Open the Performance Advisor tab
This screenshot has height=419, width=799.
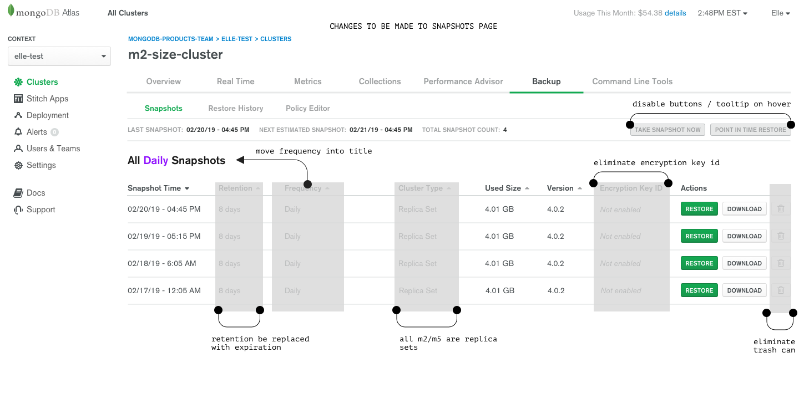point(463,81)
